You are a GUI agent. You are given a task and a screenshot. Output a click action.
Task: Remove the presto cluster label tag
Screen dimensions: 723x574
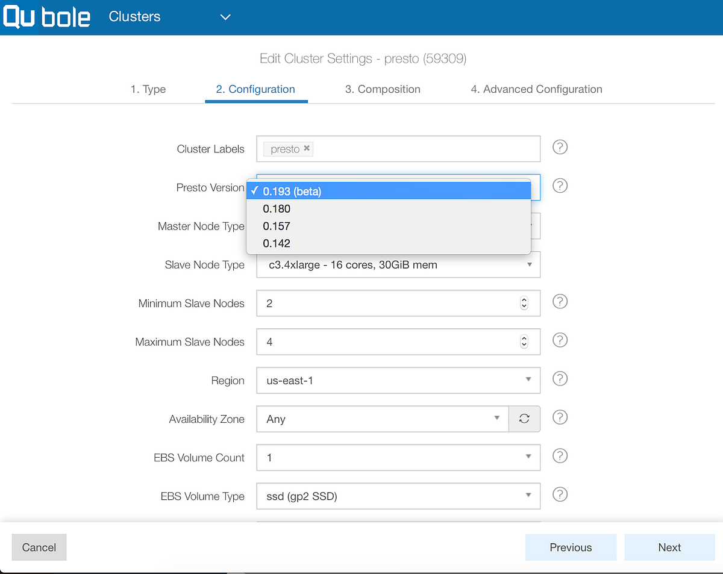[307, 148]
